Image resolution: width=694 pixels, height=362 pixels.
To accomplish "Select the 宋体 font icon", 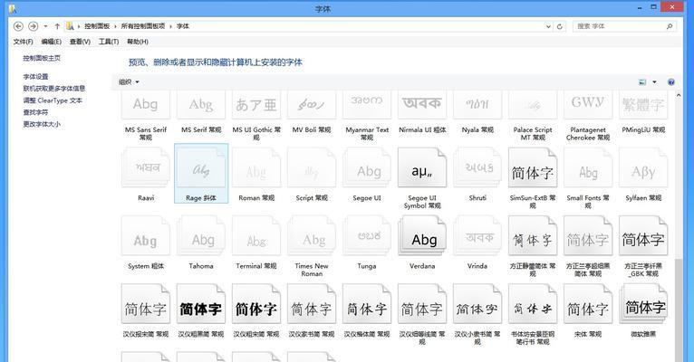I will pos(588,304).
